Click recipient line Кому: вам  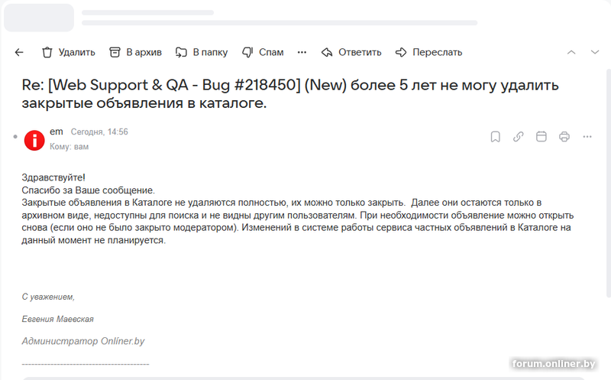[69, 146]
